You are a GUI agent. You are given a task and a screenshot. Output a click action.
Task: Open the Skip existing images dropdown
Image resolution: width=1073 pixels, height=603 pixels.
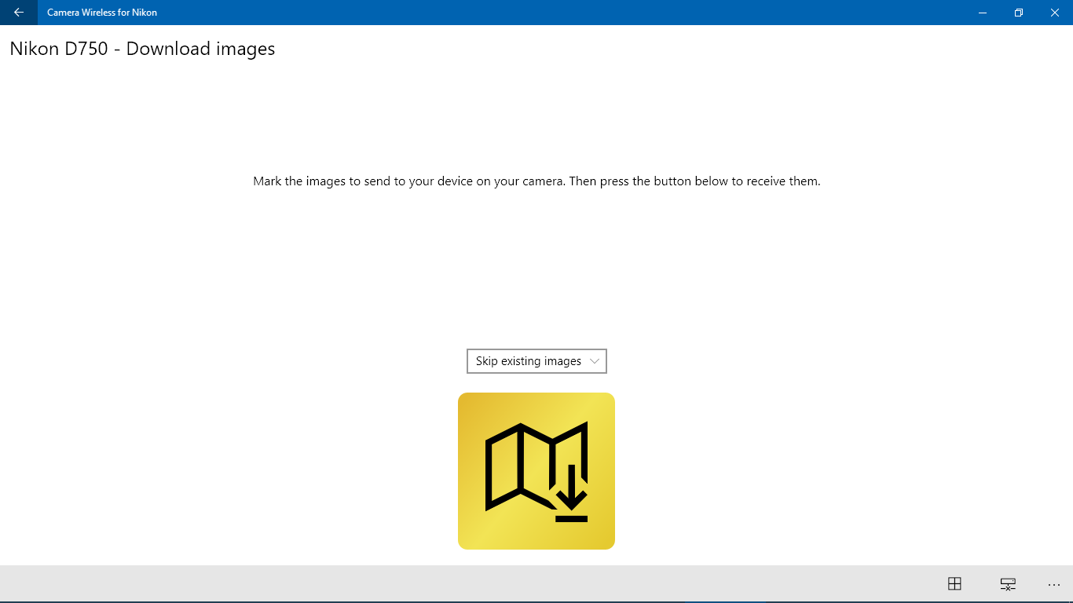click(536, 361)
